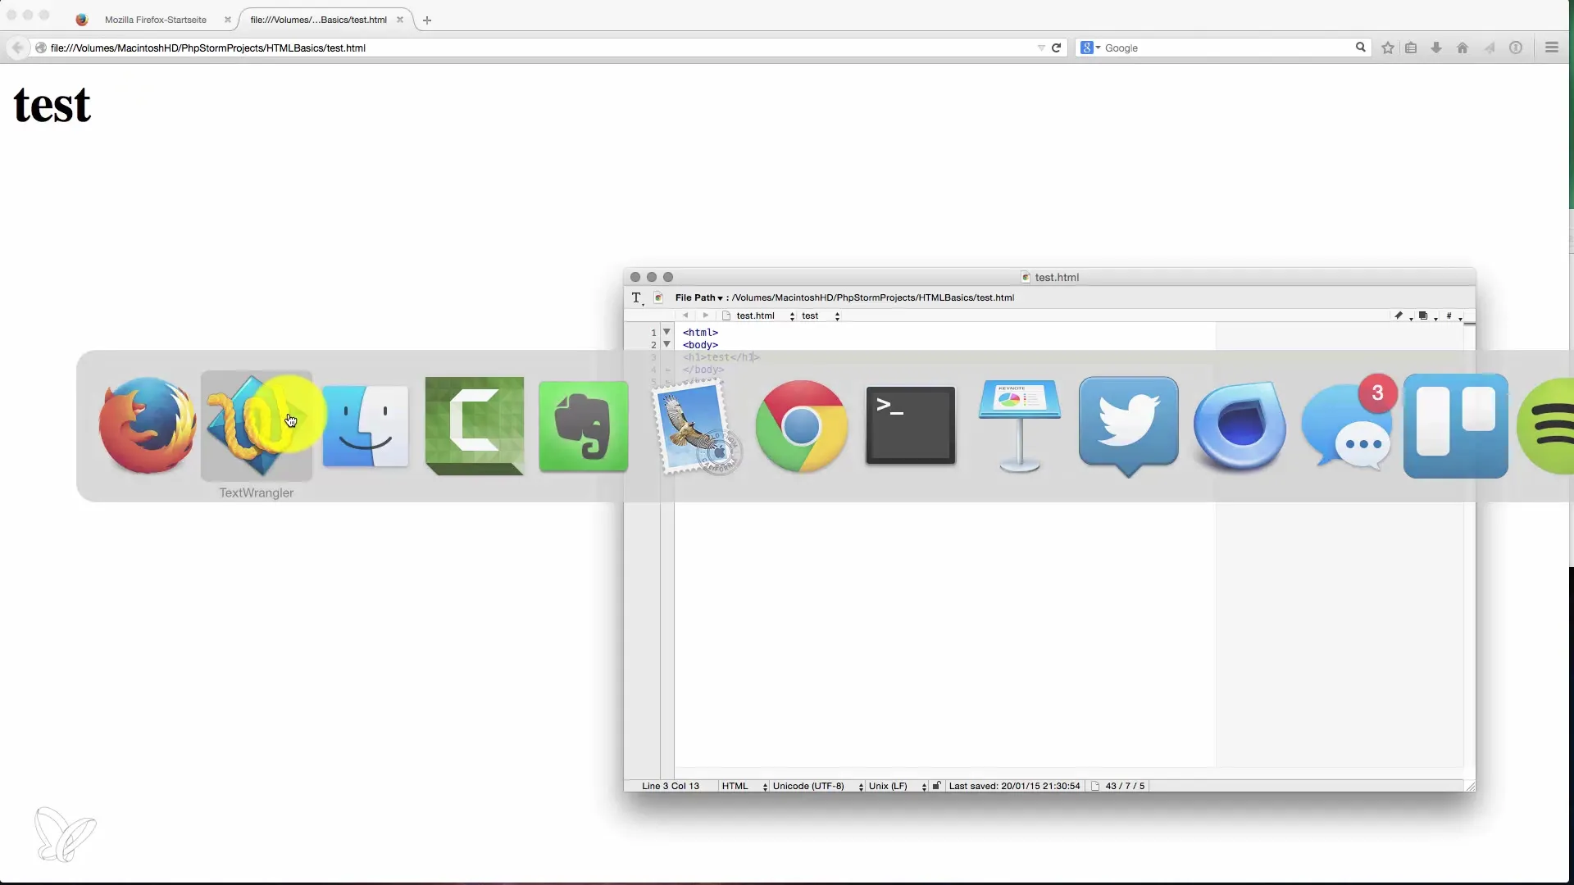Select Spotify in the app switcher

point(1545,425)
